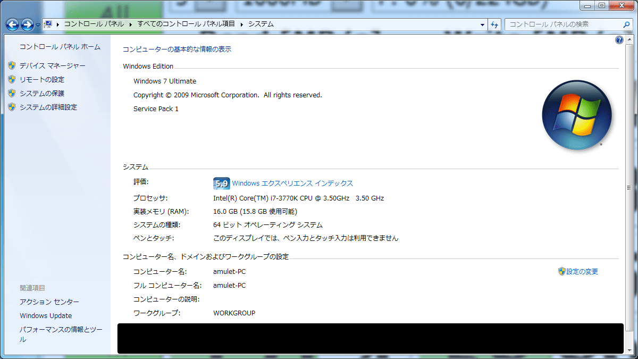Image resolution: width=638 pixels, height=359 pixels.
Task: Expand the arrow after コントロール パネル breadcrumb
Action: click(x=131, y=24)
